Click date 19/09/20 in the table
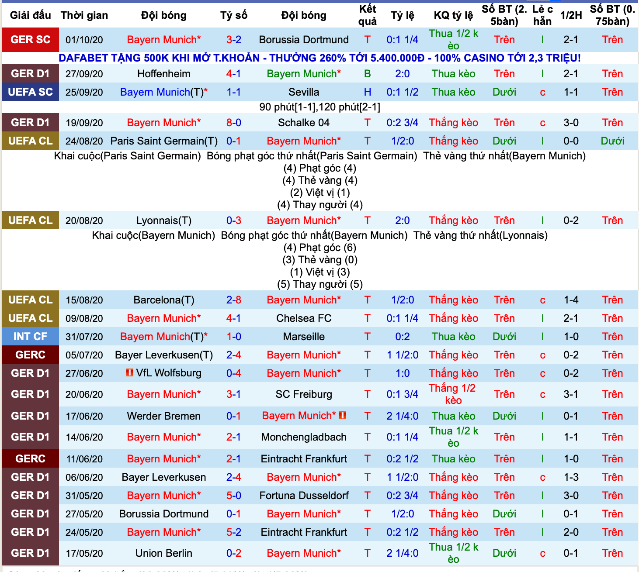This screenshot has height=572, width=639. pos(84,123)
